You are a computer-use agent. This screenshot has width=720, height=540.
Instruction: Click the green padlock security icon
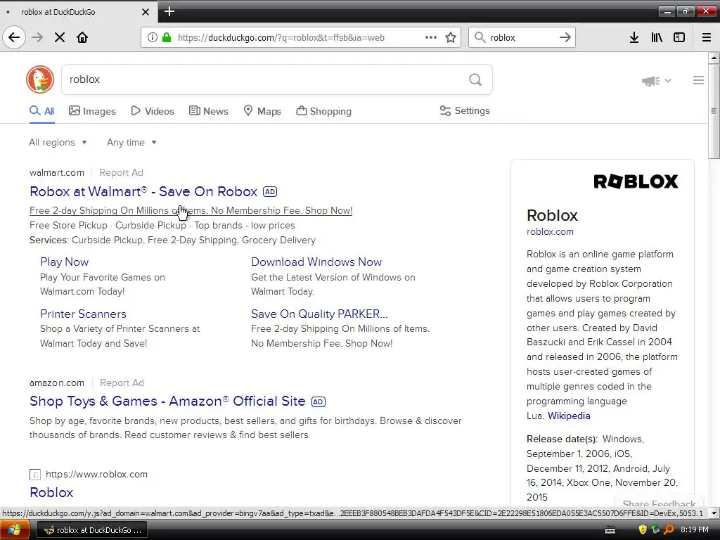[x=167, y=37]
